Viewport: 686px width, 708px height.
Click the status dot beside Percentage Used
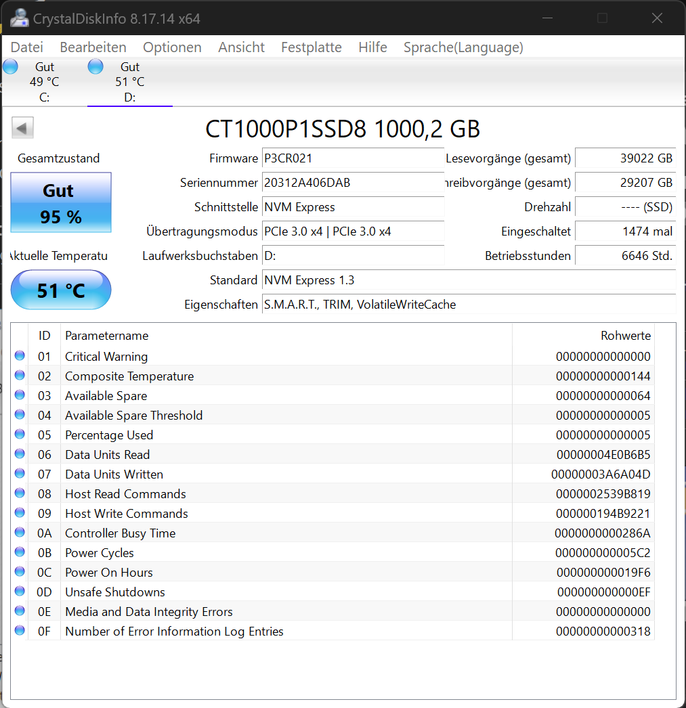pyautogui.click(x=20, y=435)
